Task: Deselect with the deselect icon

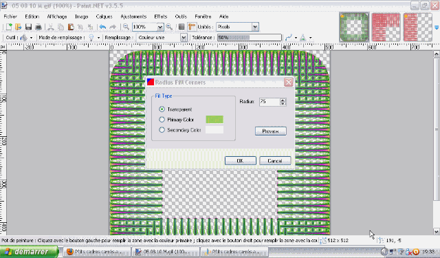Action: 90,27
